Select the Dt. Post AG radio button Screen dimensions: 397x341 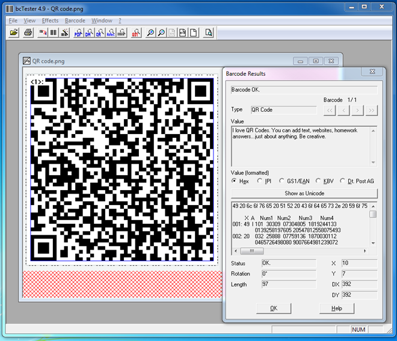[342, 181]
